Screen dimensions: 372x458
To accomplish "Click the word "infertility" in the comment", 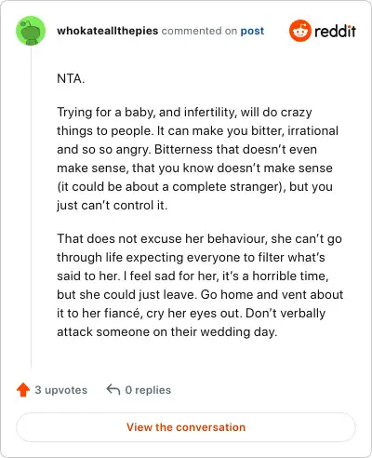I will click(x=210, y=112).
